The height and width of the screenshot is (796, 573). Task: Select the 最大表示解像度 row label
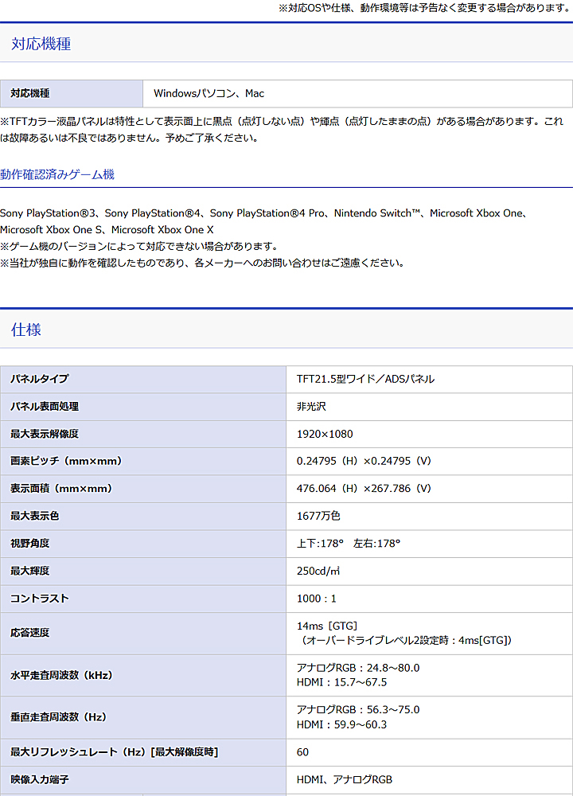click(143, 434)
